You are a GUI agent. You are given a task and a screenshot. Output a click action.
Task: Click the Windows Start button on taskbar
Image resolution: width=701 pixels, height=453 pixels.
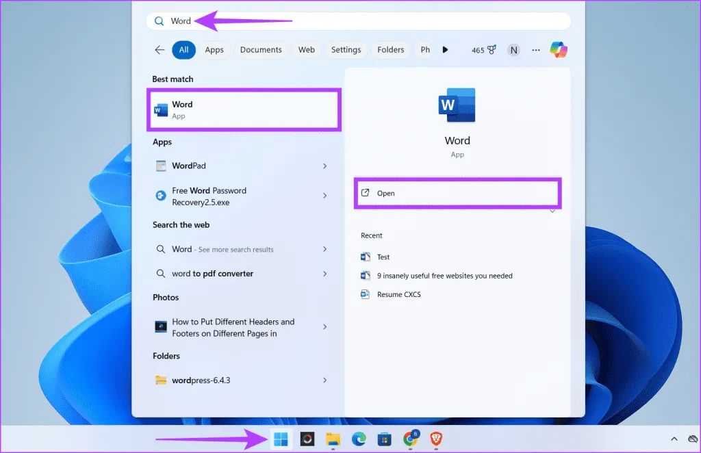(x=281, y=439)
